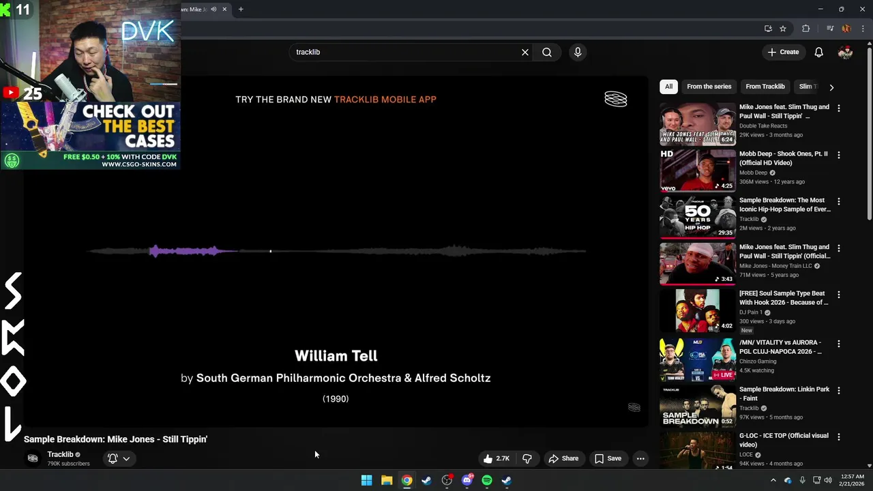Click the purple played waveform section
This screenshot has height=491, width=873.
[x=192, y=252]
